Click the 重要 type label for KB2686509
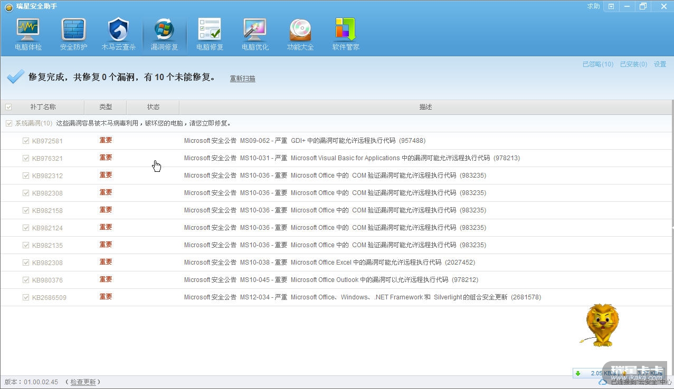Viewport: 674px width, 389px height. point(106,297)
